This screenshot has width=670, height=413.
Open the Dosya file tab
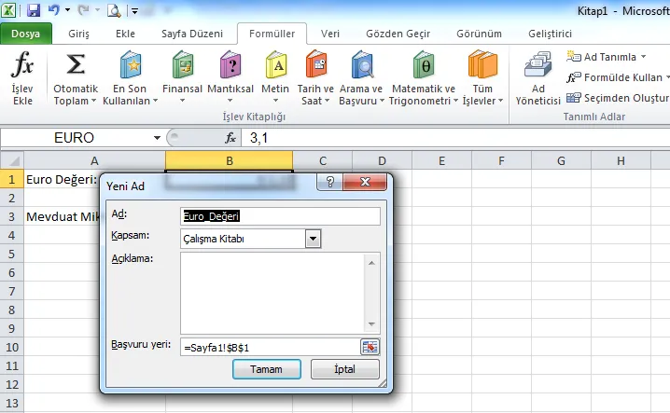(x=26, y=33)
